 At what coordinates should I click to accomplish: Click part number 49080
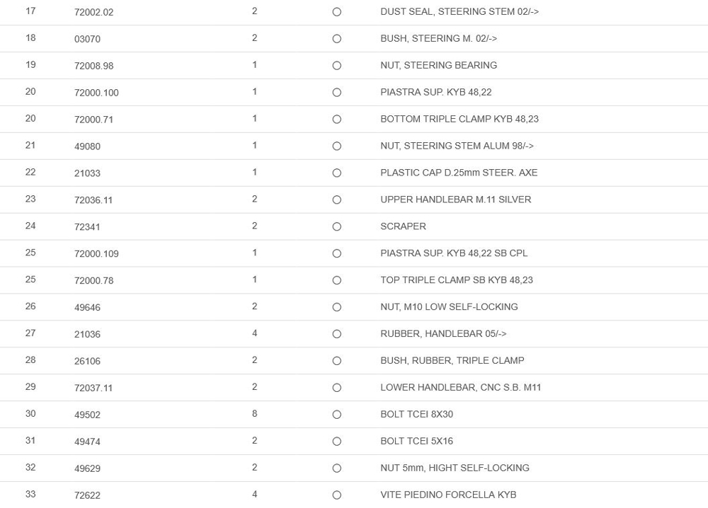tap(87, 146)
